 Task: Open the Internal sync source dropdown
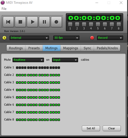tap(29, 38)
